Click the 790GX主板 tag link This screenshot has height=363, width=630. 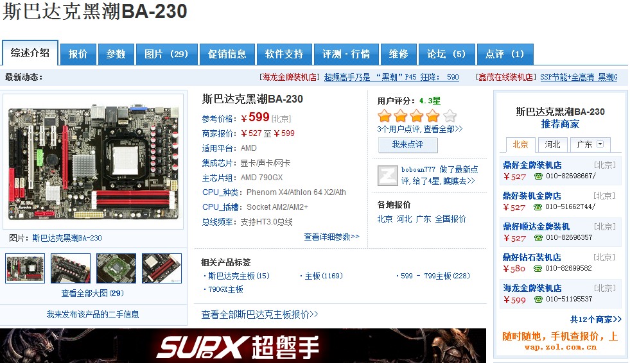pyautogui.click(x=225, y=290)
